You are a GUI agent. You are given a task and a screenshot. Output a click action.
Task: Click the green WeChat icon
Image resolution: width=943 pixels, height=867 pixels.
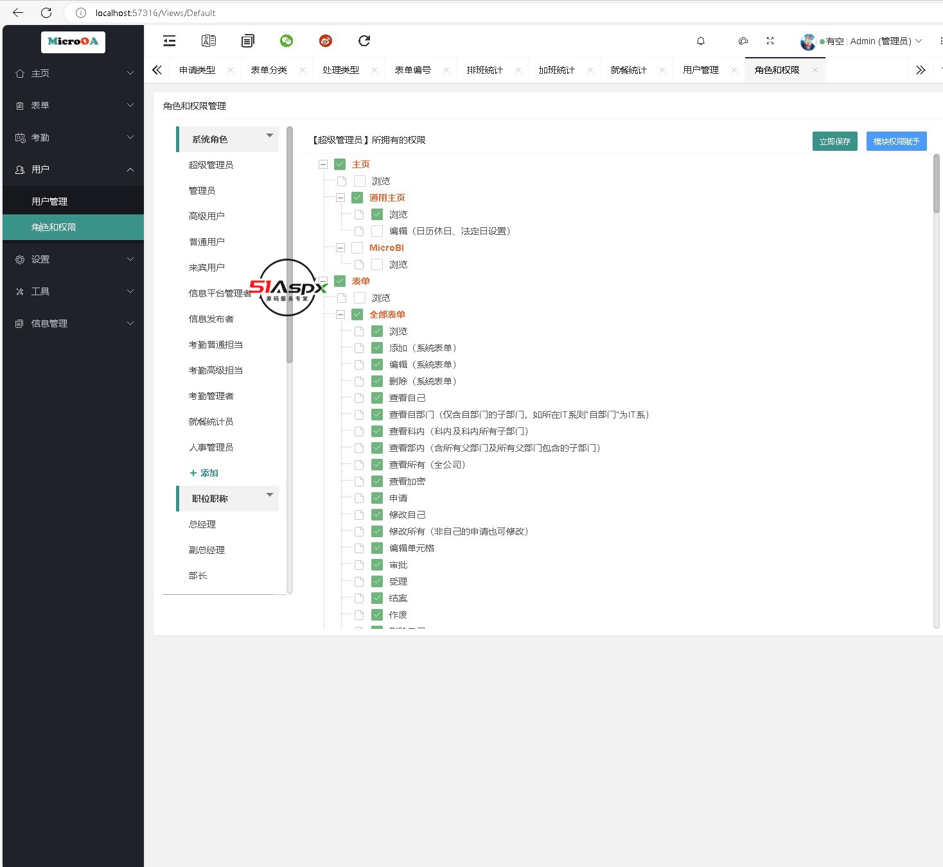coord(286,41)
